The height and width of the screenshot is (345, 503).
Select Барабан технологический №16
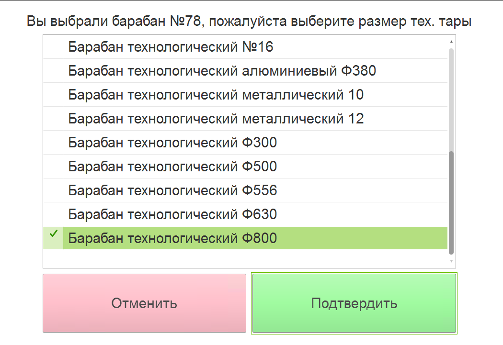(x=245, y=47)
